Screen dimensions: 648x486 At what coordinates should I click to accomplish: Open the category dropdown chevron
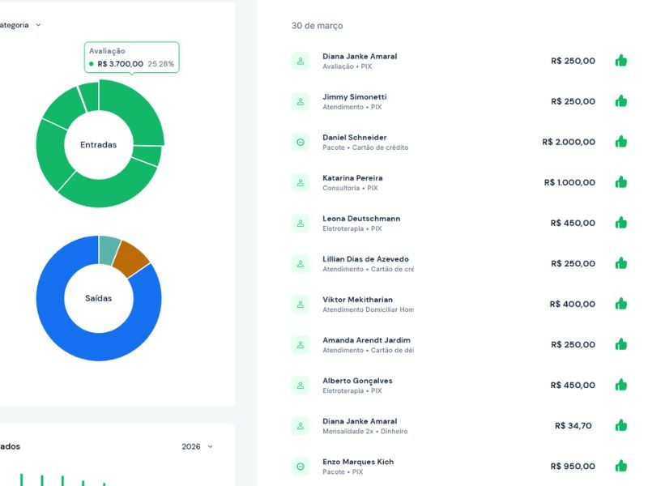pyautogui.click(x=38, y=25)
